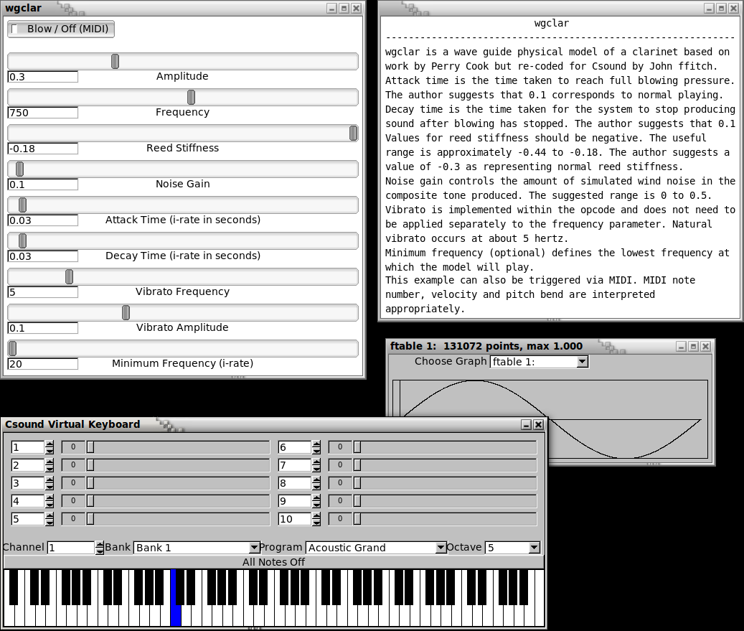Click the slider for controller 8

[445, 483]
